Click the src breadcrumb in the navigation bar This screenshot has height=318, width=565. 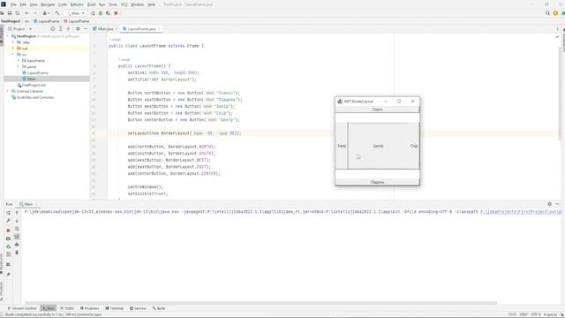pyautogui.click(x=27, y=21)
